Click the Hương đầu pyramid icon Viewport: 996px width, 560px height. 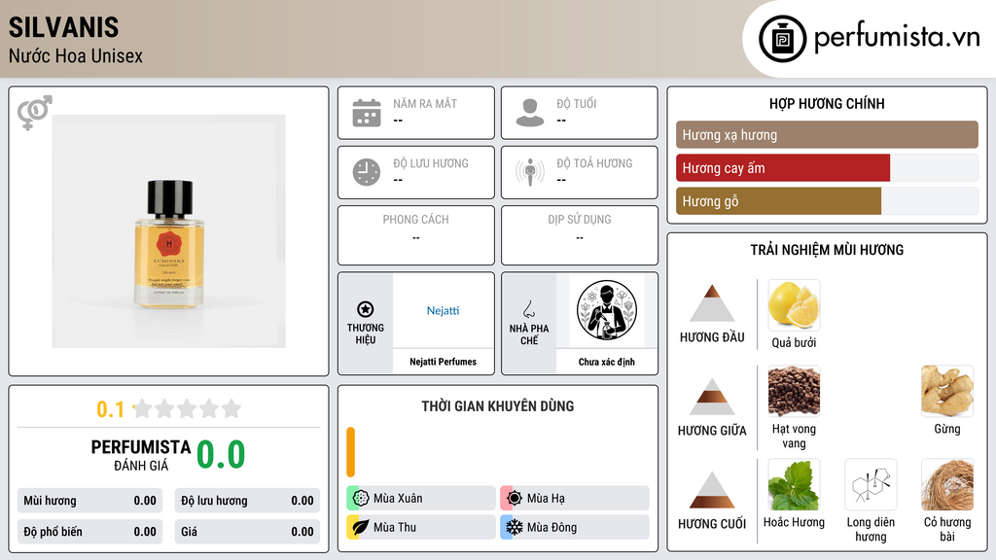click(x=712, y=303)
